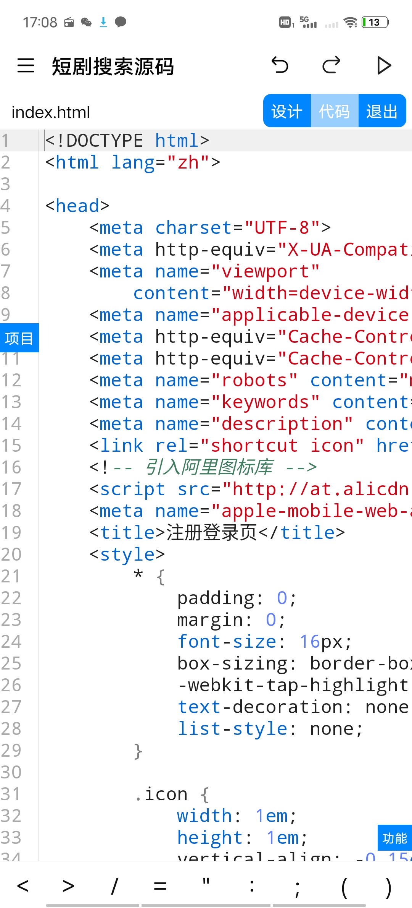
Task: Click the meta name="robots" line
Action: point(251,380)
